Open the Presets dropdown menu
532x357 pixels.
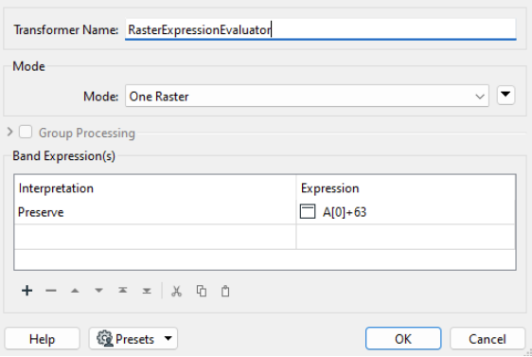[133, 338]
